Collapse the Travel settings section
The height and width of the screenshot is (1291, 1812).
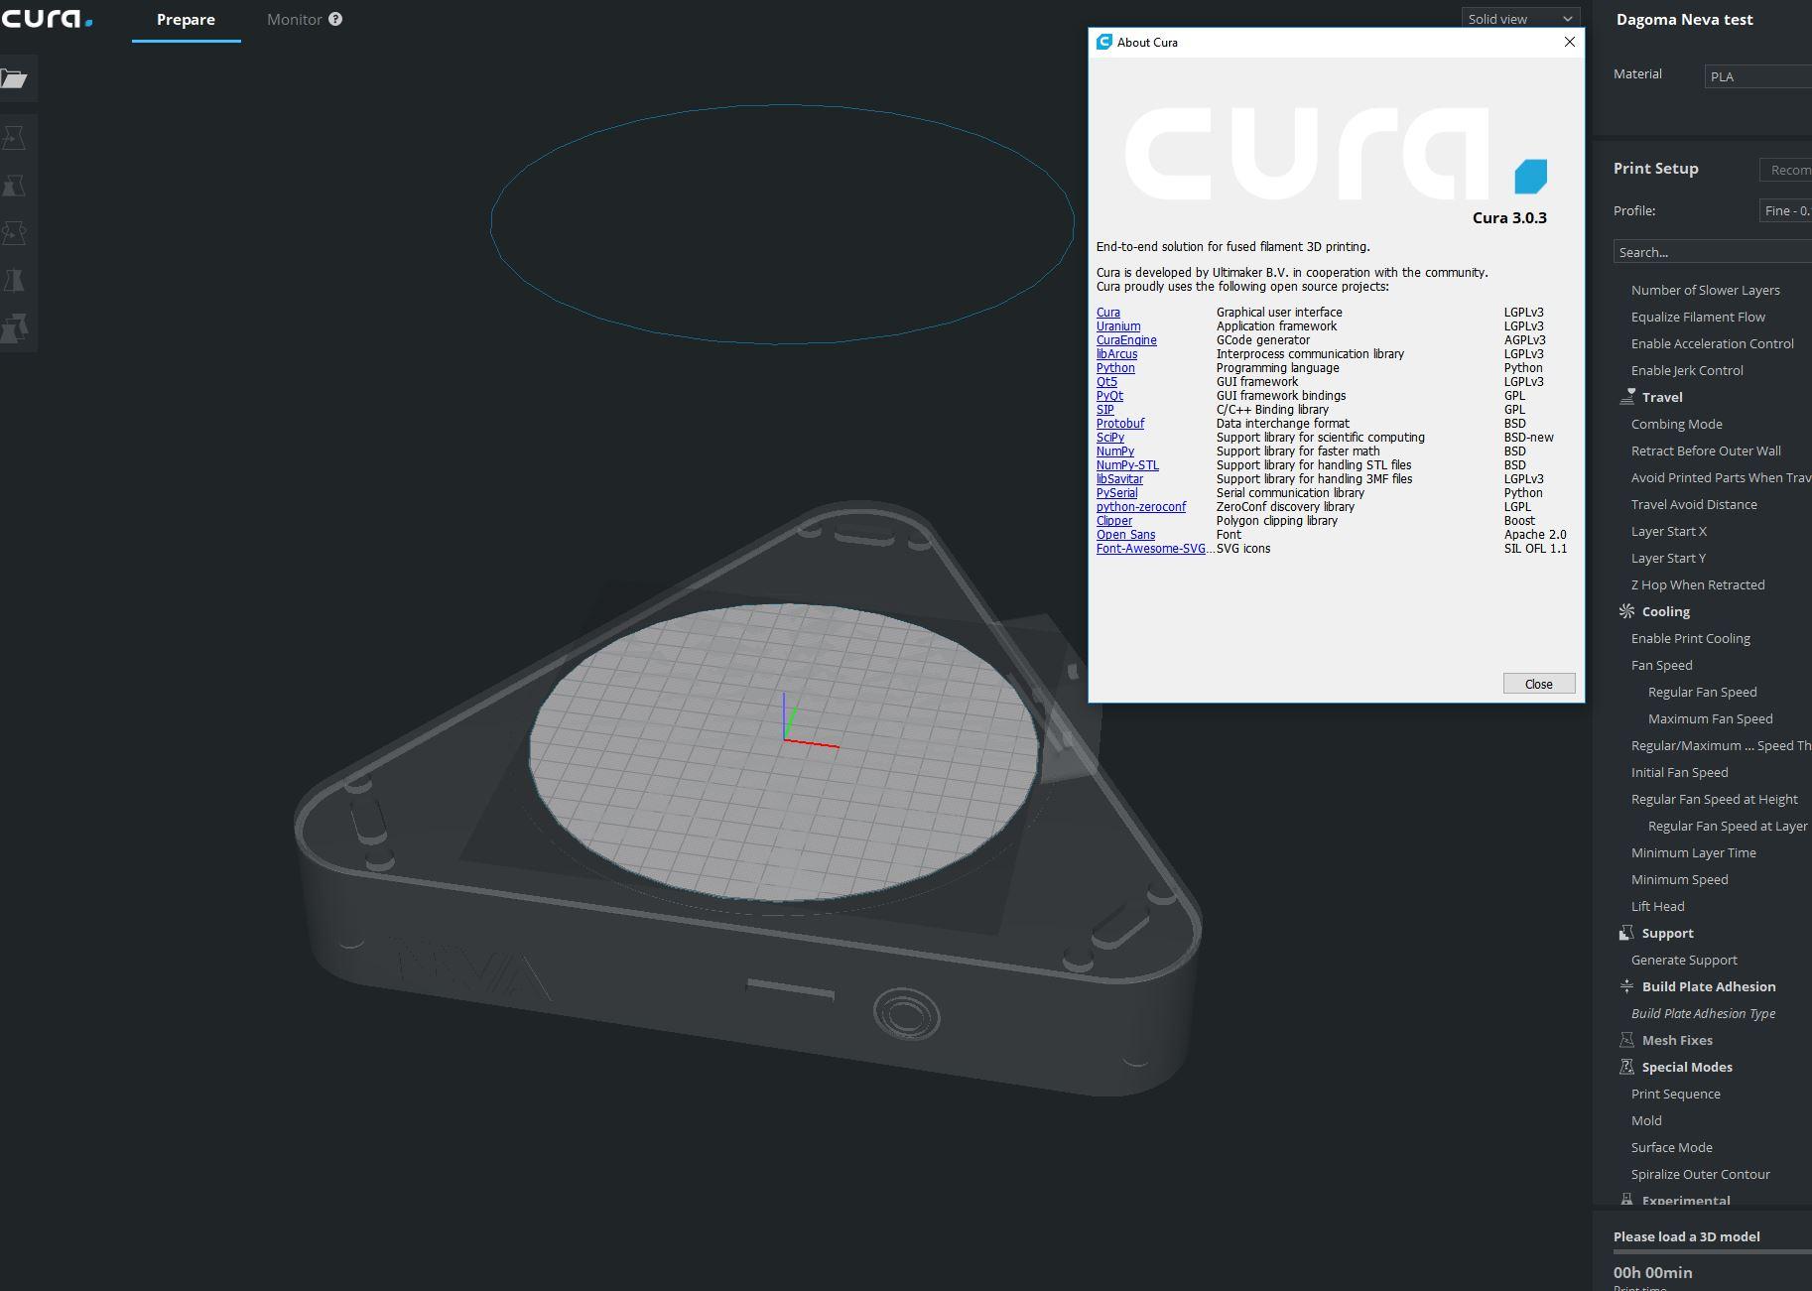[1662, 397]
